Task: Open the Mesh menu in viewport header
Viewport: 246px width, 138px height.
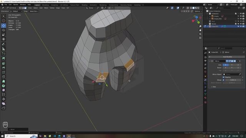Action: [46, 8]
